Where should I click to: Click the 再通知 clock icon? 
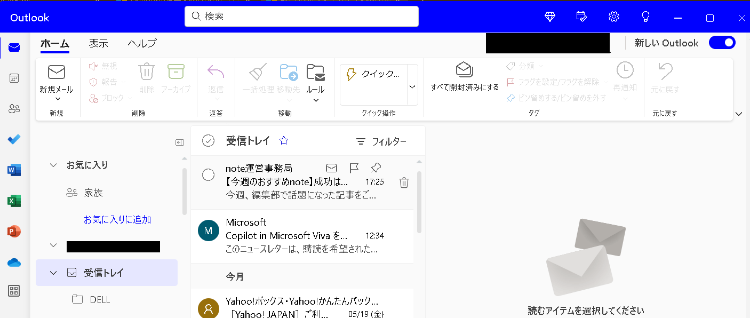pyautogui.click(x=625, y=70)
